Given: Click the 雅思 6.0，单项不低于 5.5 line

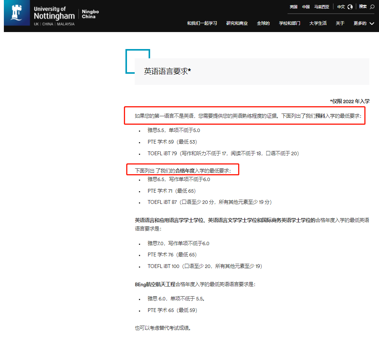Looking at the screenshot, I should (176, 299).
